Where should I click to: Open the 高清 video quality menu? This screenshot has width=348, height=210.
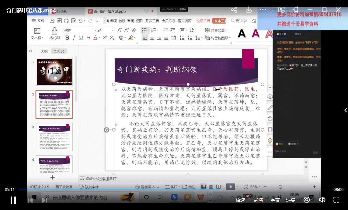coord(258,200)
